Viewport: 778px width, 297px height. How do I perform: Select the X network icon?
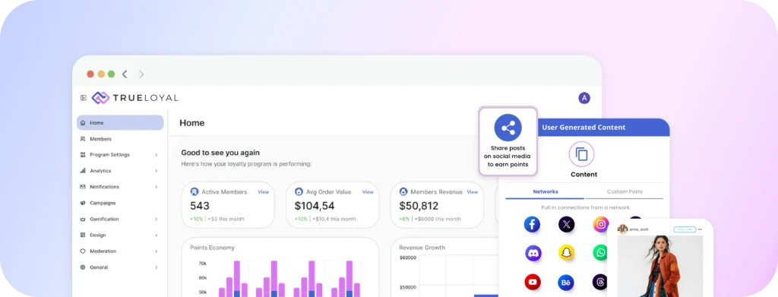click(x=566, y=224)
